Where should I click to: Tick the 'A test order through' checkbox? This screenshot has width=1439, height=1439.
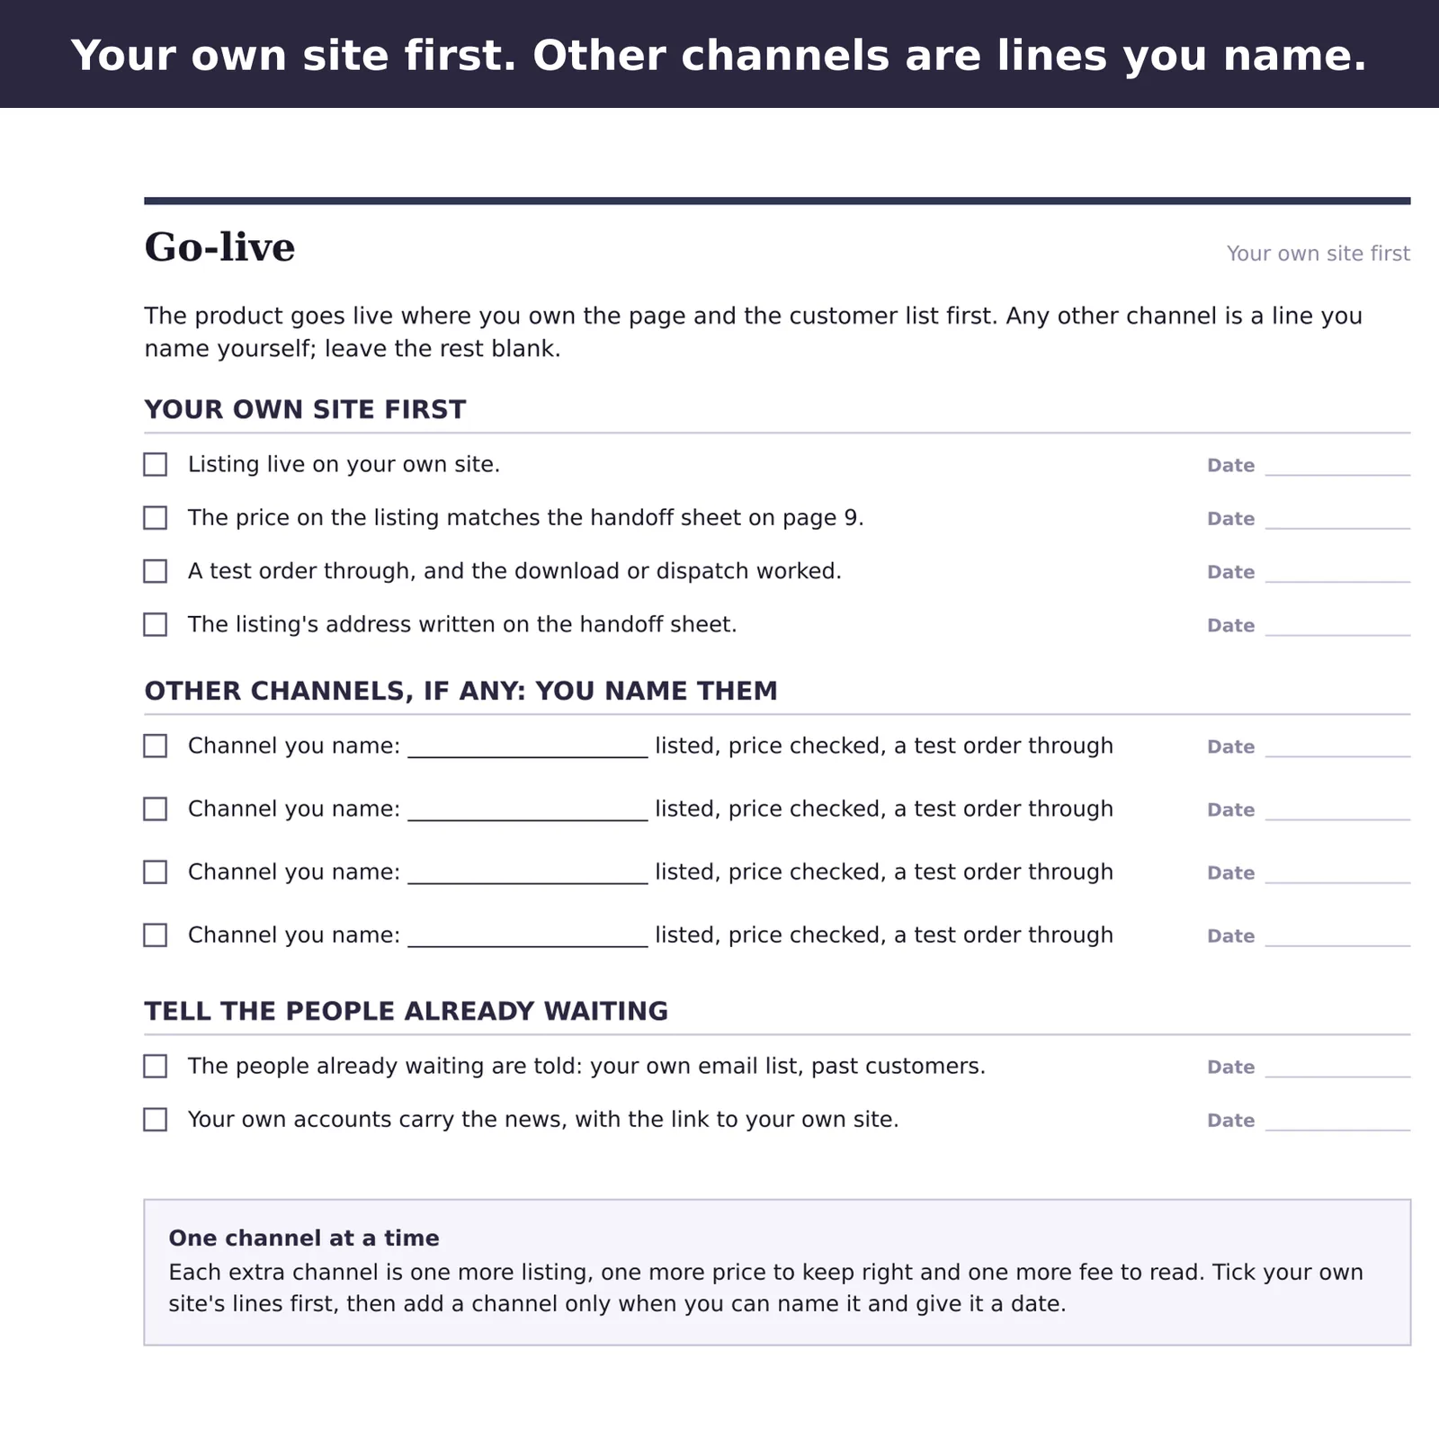tap(155, 571)
